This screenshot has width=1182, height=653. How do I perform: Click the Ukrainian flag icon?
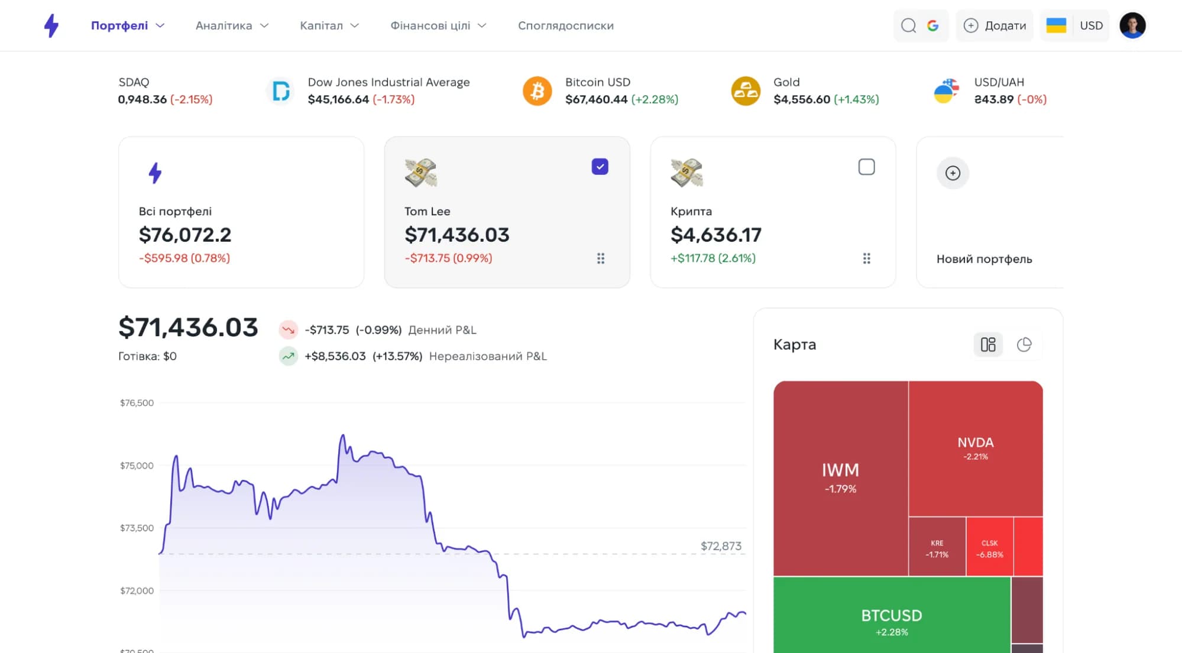coord(1056,25)
